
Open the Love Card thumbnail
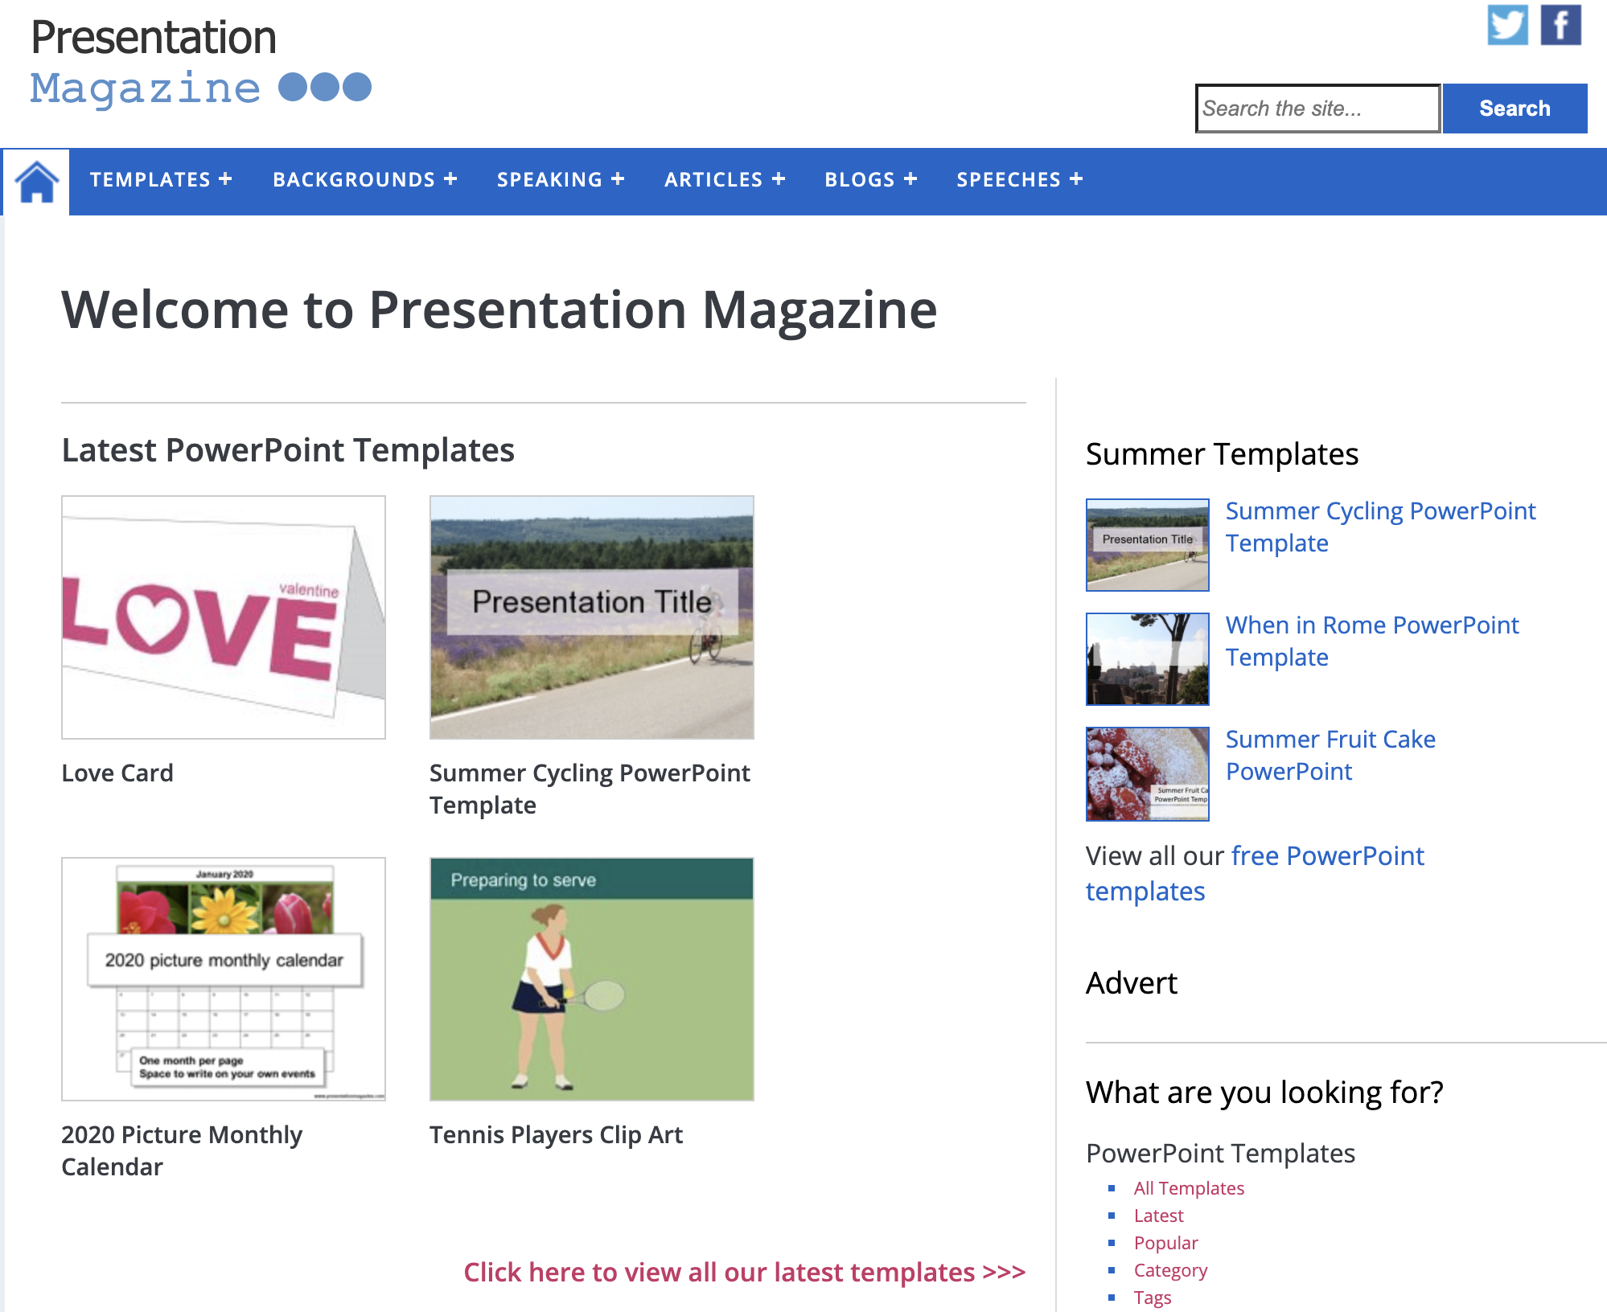point(224,617)
